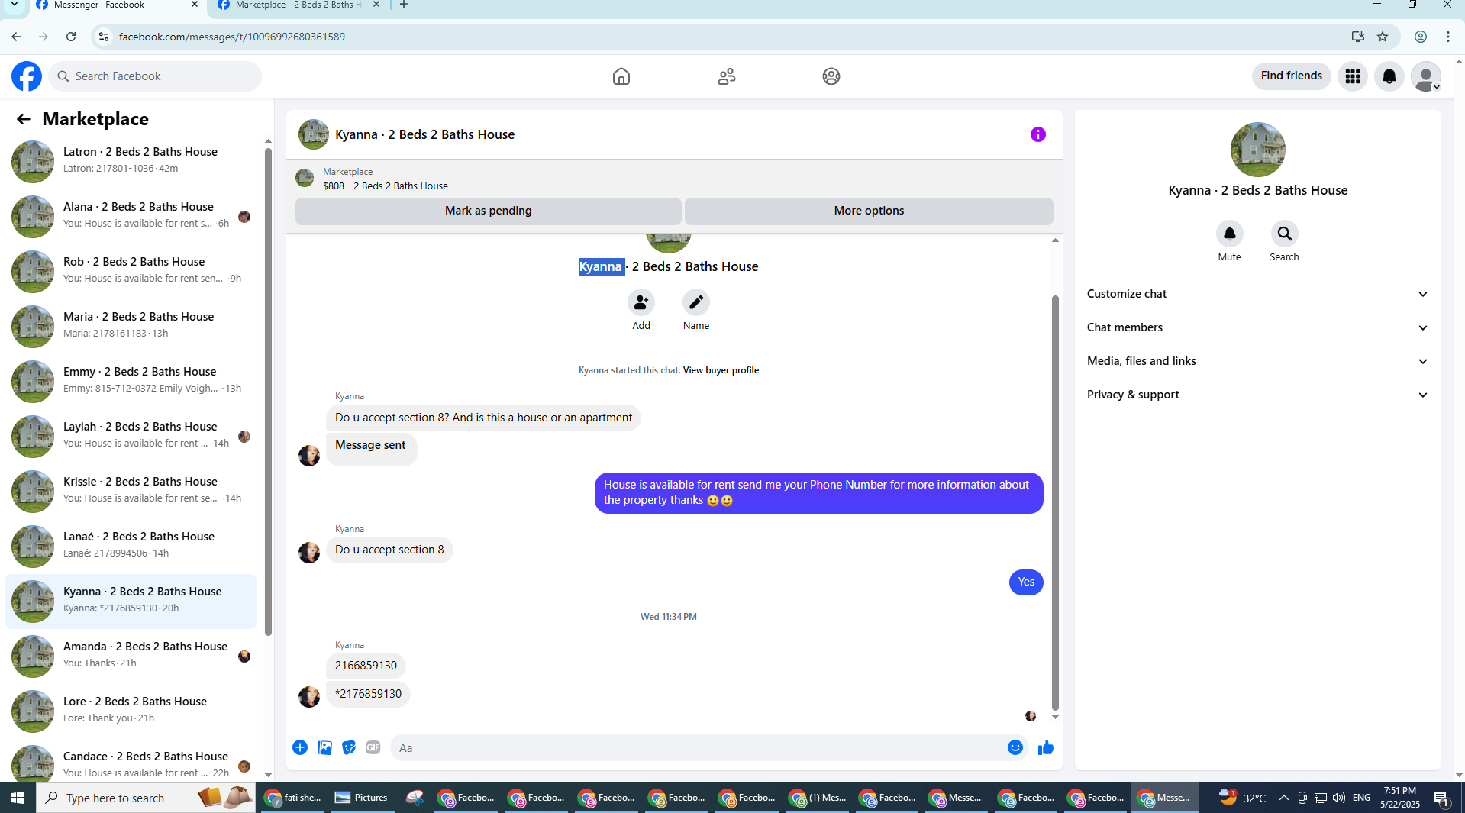Send a thumbs-up like
Viewport: 1465px width, 813px height.
(1046, 747)
